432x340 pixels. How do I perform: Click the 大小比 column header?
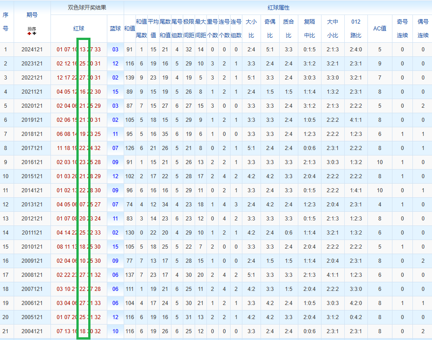pyautogui.click(x=251, y=28)
